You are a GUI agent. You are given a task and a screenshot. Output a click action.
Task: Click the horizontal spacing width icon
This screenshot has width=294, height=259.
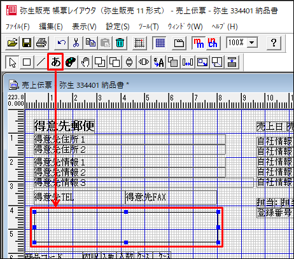188,62
